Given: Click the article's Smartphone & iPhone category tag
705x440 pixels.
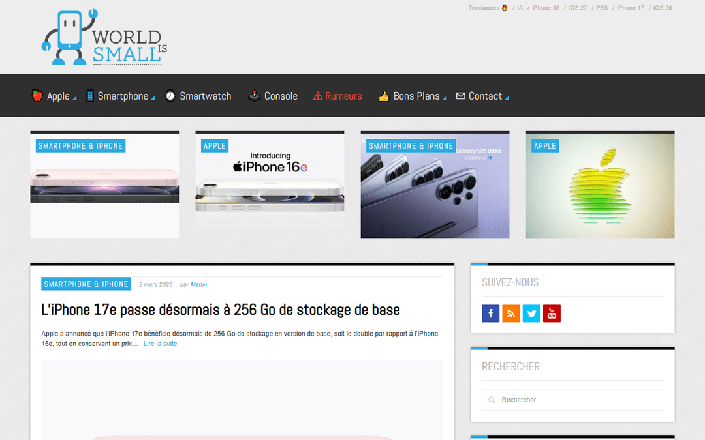Looking at the screenshot, I should click(x=86, y=284).
